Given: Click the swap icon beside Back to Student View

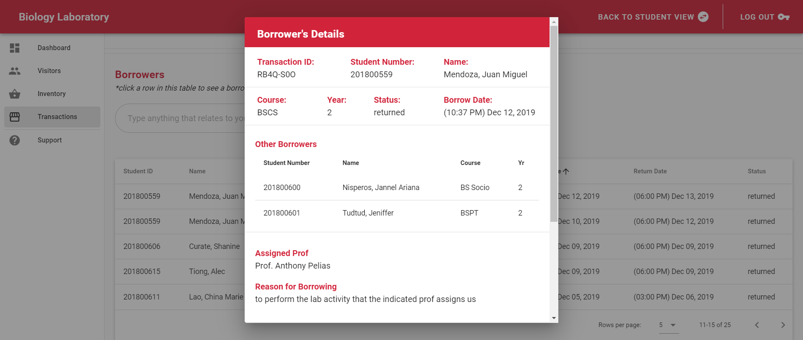Looking at the screenshot, I should [x=703, y=17].
